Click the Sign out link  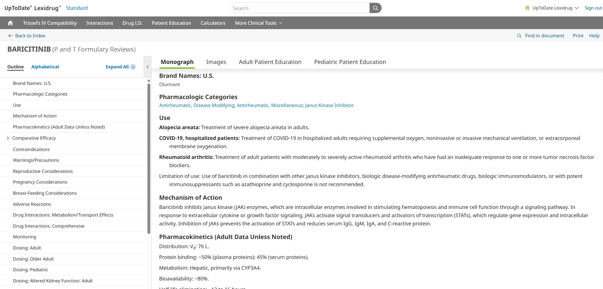point(593,8)
